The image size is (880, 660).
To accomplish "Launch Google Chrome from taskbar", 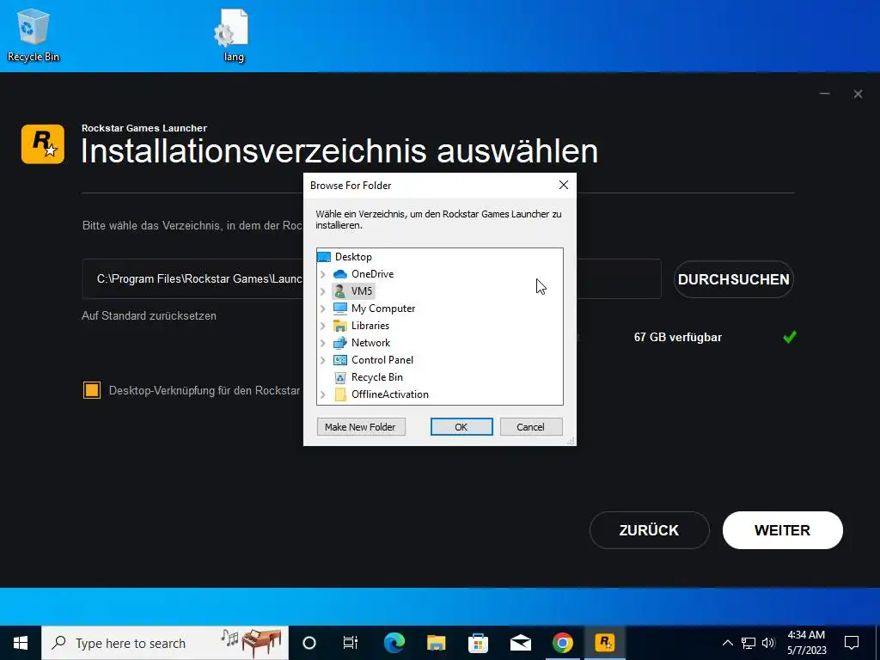I will [562, 643].
